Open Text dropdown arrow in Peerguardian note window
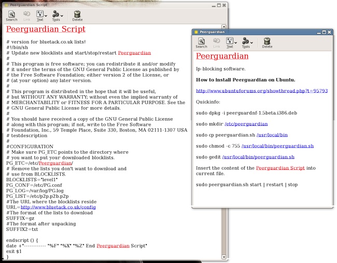This screenshot has width=337, height=263. click(236, 42)
